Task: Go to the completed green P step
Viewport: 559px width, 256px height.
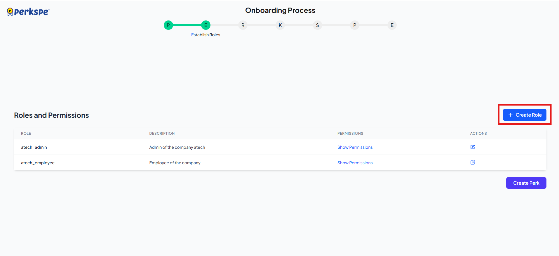Action: pos(168,25)
